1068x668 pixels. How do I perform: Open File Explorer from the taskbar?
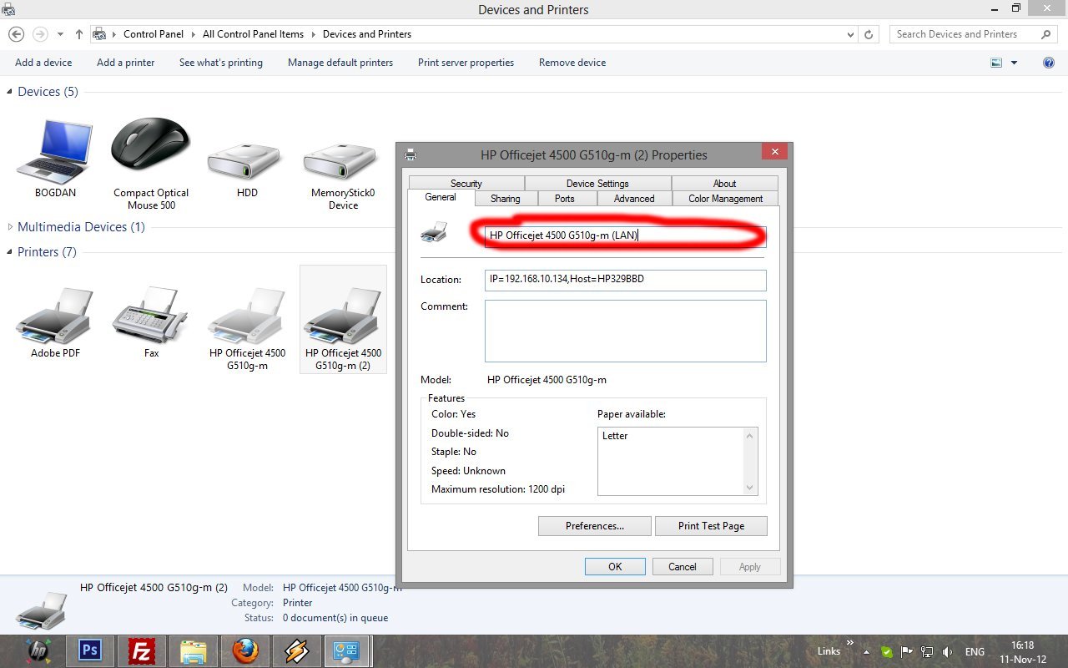(193, 651)
